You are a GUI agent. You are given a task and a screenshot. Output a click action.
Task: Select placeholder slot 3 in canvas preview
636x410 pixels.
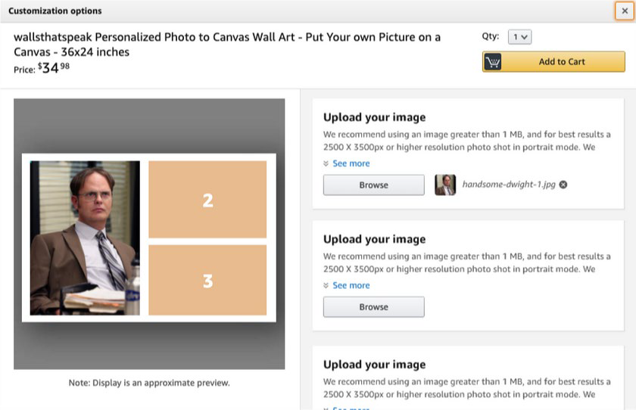pyautogui.click(x=207, y=280)
